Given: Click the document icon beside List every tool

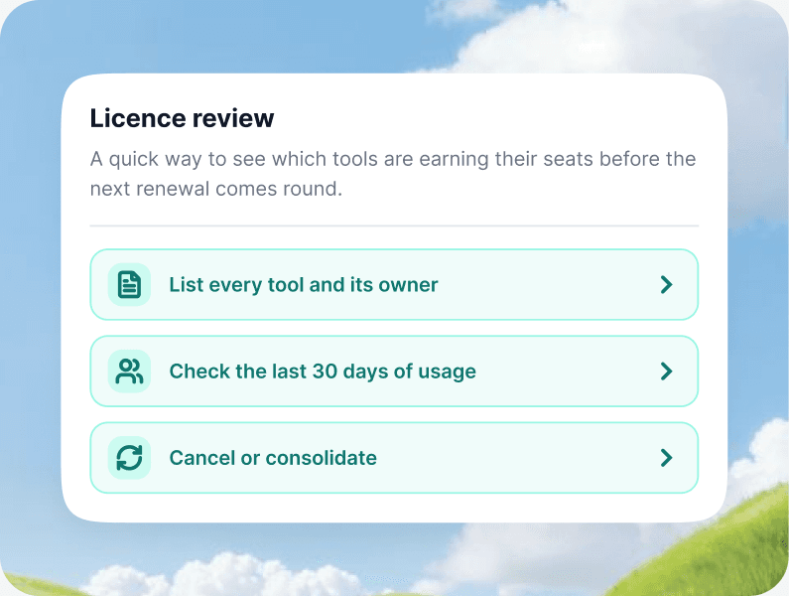Looking at the screenshot, I should pos(129,285).
